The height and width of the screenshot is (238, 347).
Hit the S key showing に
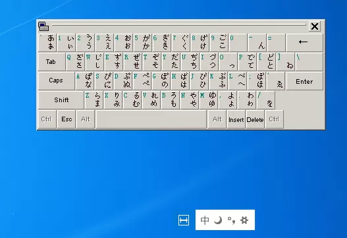coord(104,80)
